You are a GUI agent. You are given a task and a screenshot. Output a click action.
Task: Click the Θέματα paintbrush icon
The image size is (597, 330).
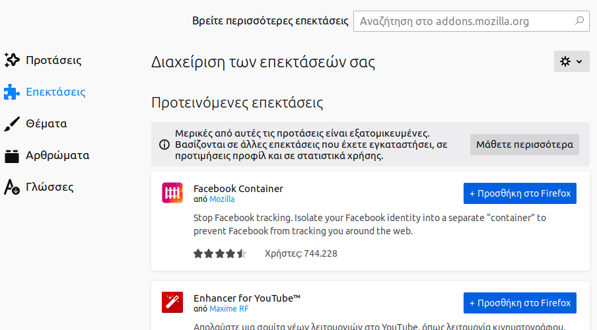click(12, 123)
